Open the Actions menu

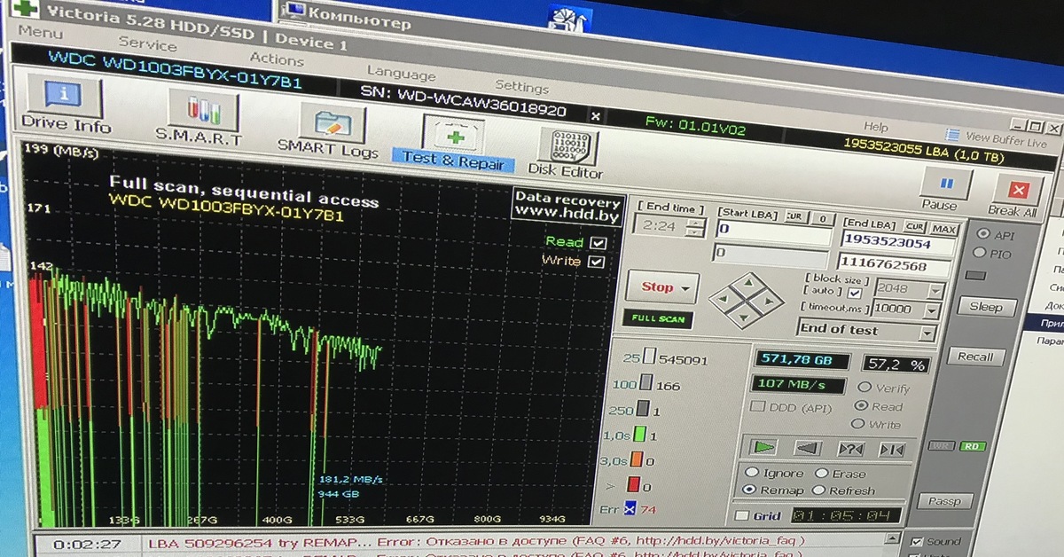276,59
